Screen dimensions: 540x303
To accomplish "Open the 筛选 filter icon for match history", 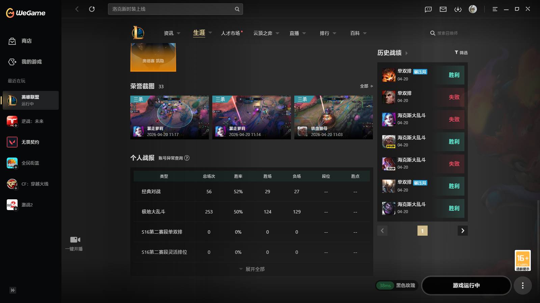I will [456, 53].
